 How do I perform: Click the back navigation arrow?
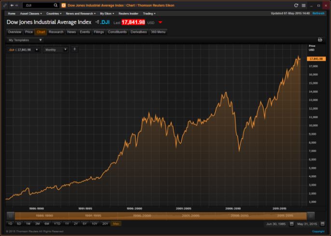12,5
